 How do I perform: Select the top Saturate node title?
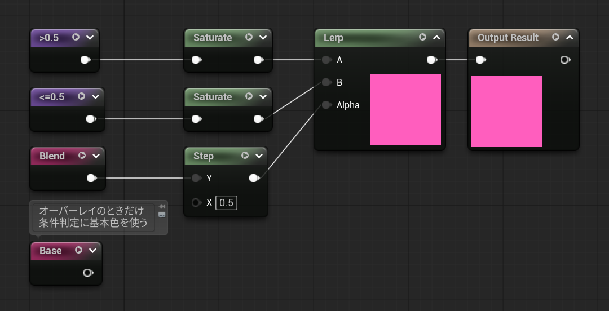coord(213,38)
